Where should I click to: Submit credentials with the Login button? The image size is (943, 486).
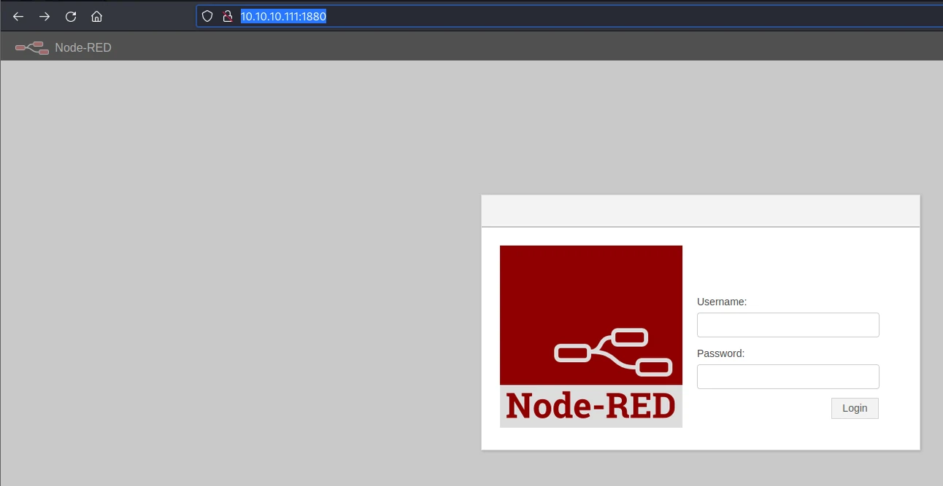click(x=855, y=408)
